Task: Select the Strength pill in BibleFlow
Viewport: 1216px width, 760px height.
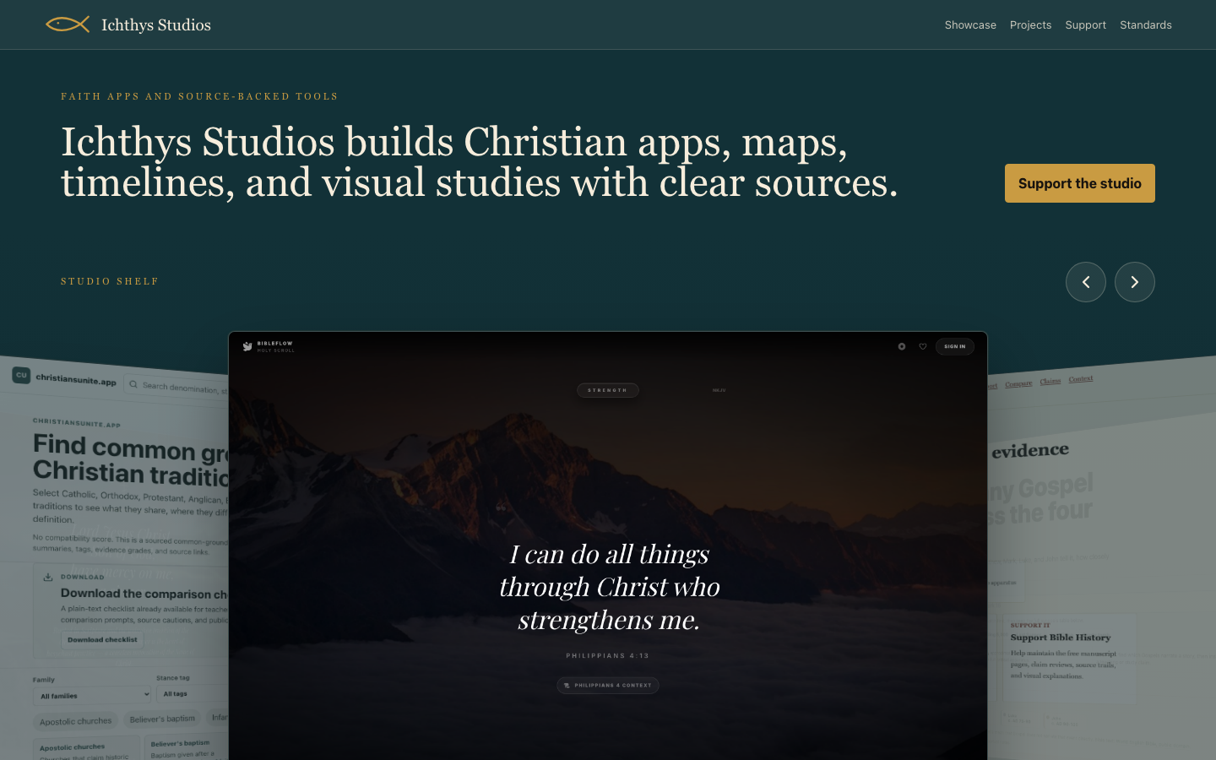Action: (608, 390)
